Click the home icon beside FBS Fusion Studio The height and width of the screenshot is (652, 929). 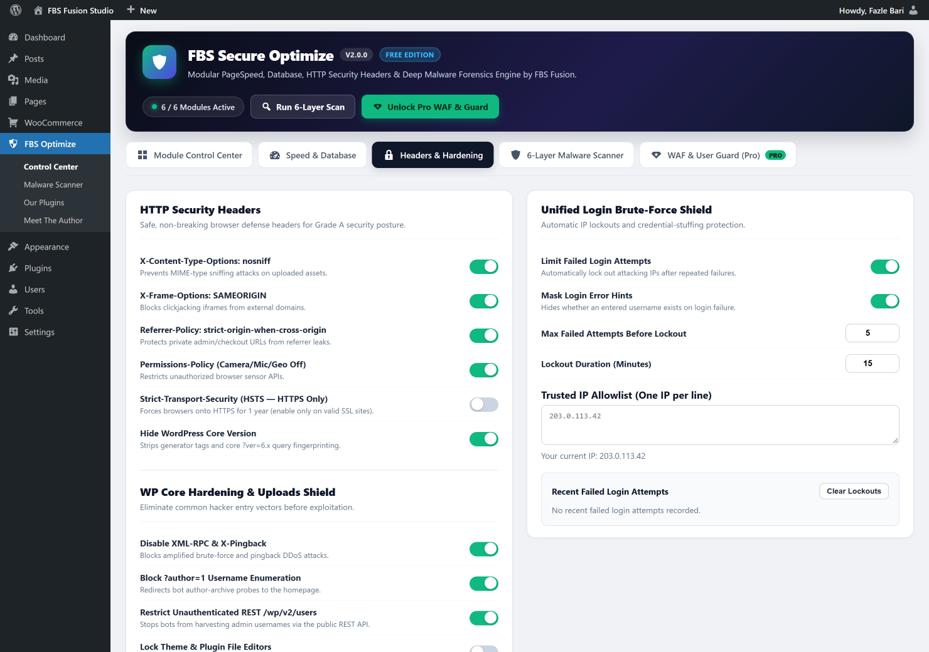tap(38, 10)
